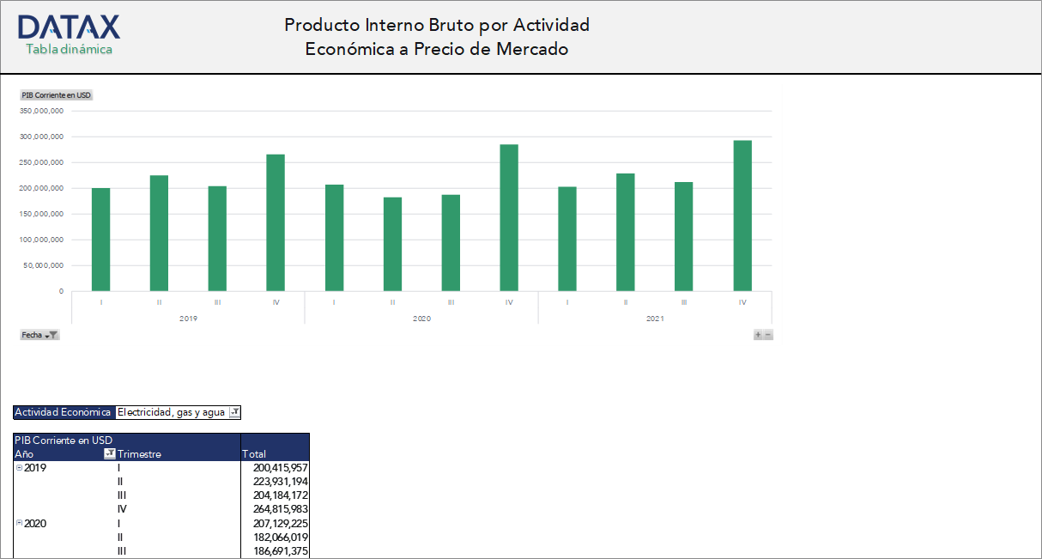Image resolution: width=1042 pixels, height=559 pixels.
Task: Click the plus button to expand chart detail
Action: coord(758,335)
